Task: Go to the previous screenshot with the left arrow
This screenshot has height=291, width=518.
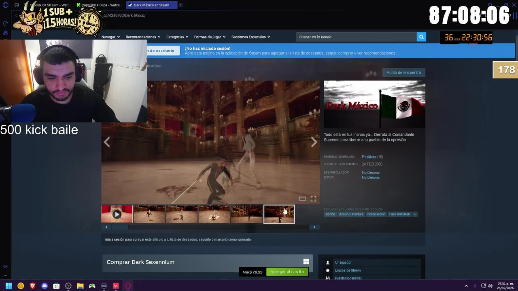Action: click(107, 142)
